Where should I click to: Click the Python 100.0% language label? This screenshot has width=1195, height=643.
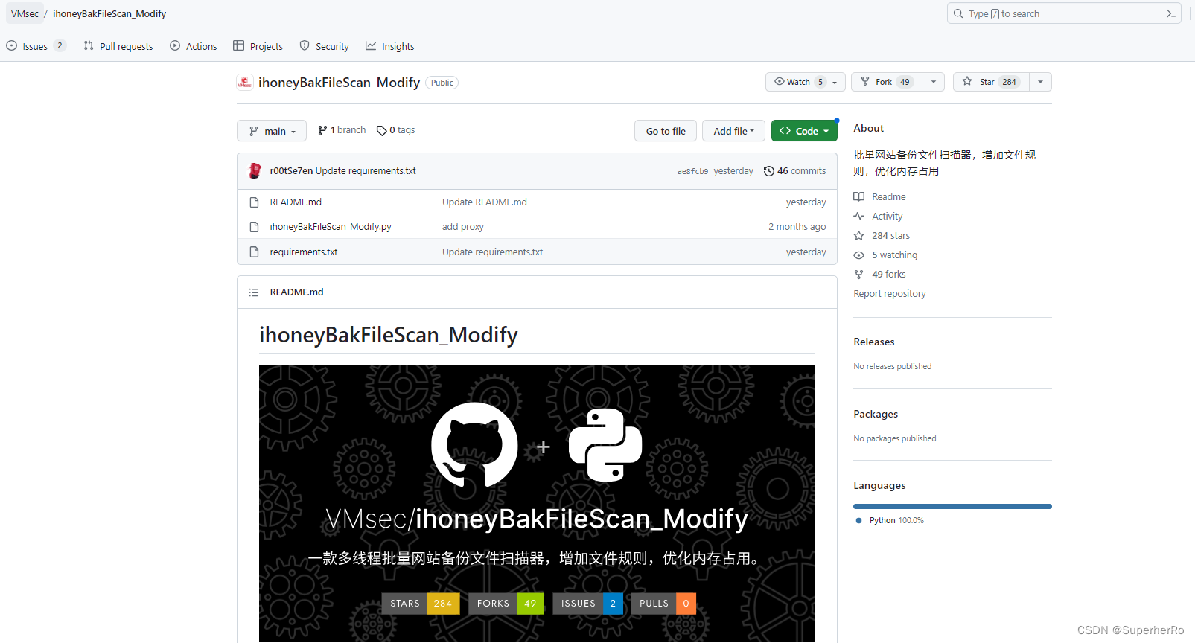tap(896, 521)
